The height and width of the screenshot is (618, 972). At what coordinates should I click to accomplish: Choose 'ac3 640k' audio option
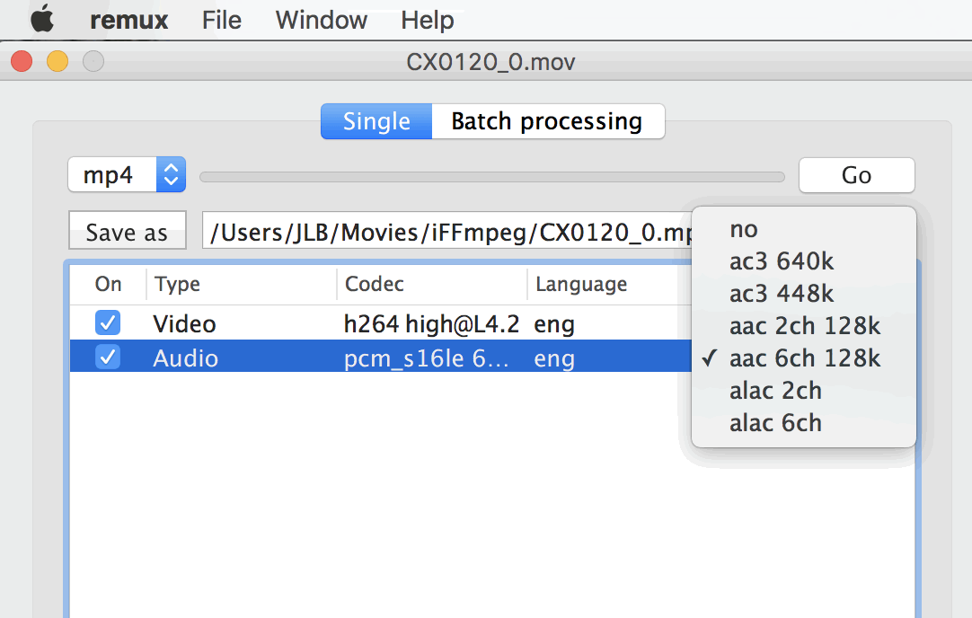click(x=803, y=261)
